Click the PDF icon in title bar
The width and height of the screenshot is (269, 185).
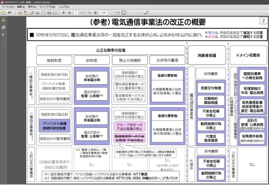2,2
